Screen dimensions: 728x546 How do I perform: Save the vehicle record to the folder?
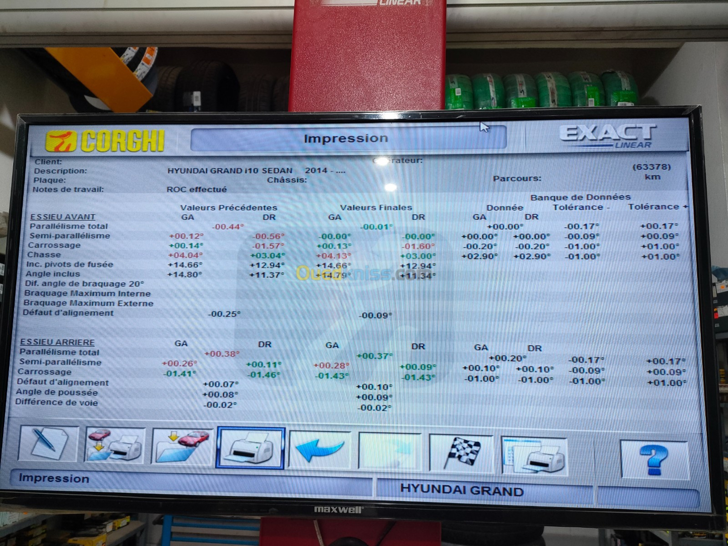point(182,446)
